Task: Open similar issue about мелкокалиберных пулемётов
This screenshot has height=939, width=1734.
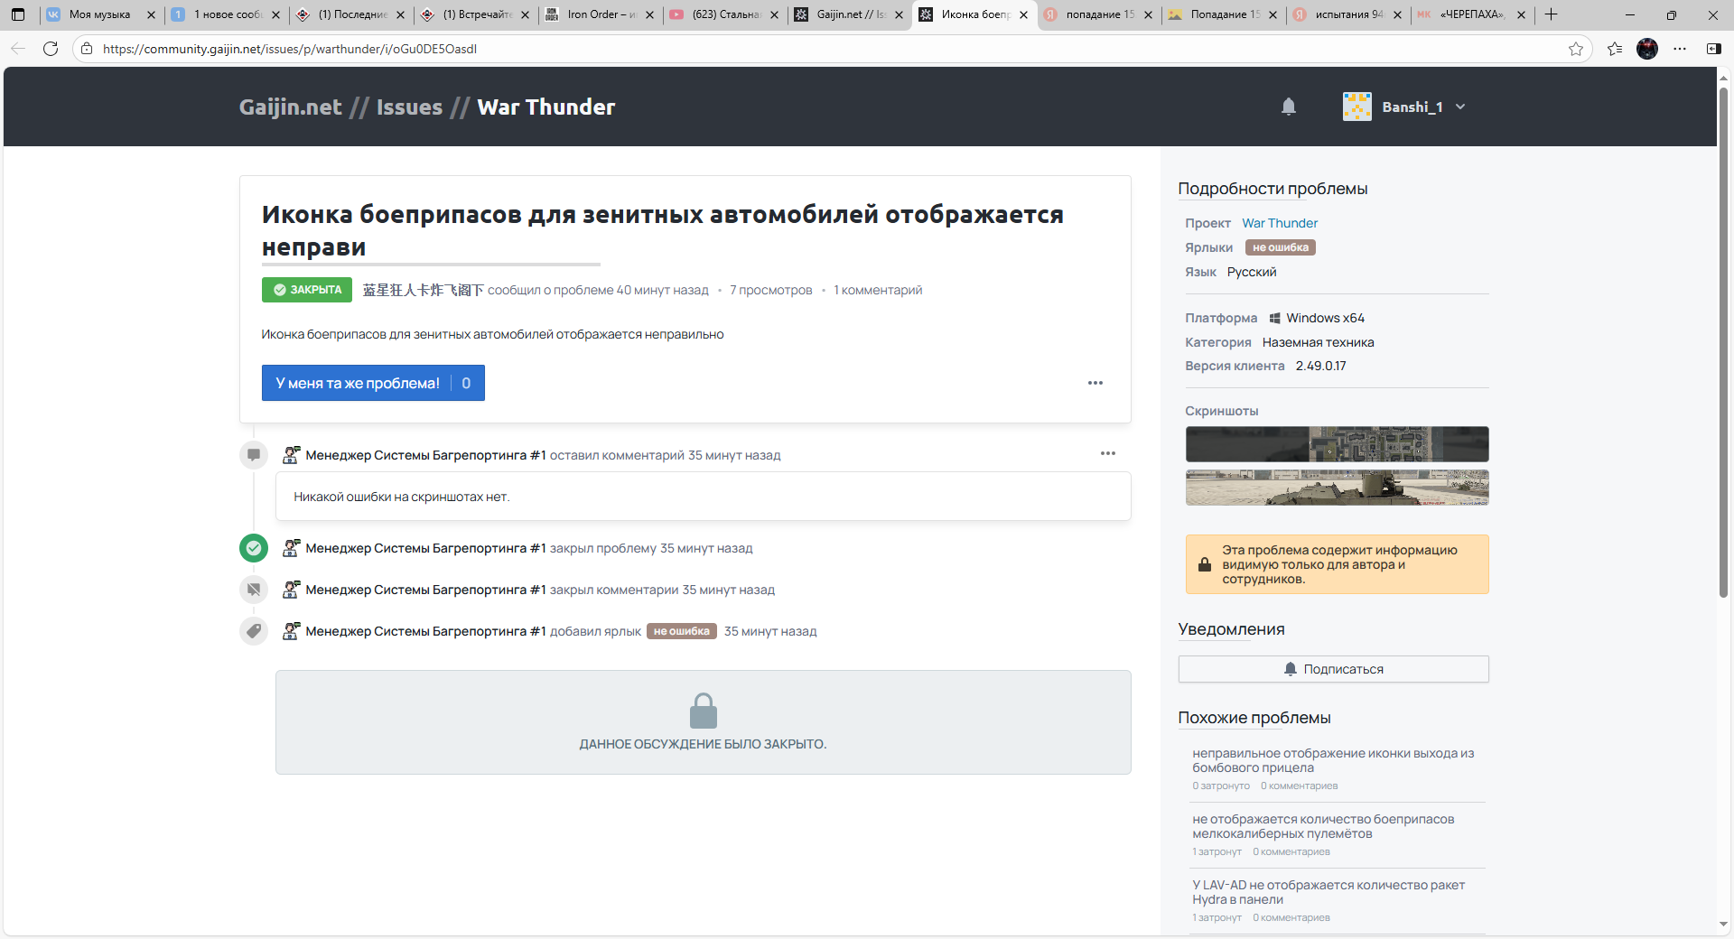Action: [x=1323, y=826]
